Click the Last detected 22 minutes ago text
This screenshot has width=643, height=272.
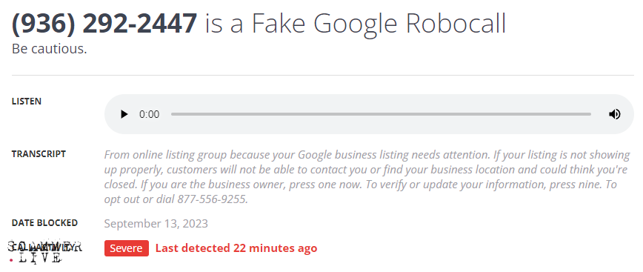tap(236, 248)
